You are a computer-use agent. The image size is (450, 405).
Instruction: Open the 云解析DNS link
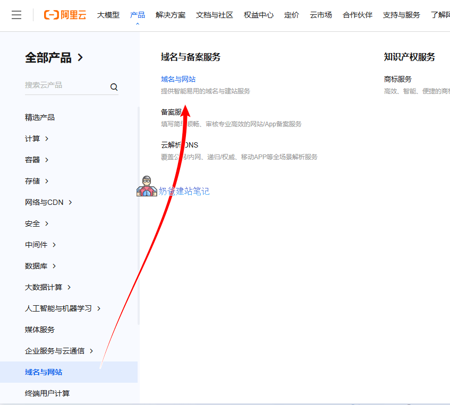tap(179, 144)
